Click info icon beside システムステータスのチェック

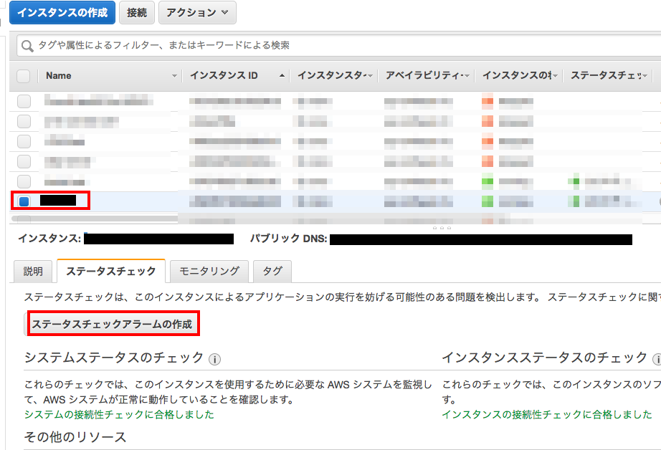point(214,359)
